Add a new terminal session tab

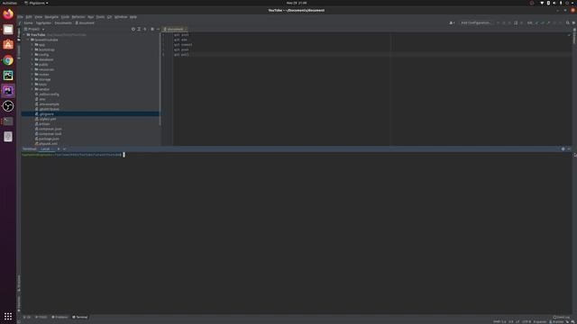[59, 148]
